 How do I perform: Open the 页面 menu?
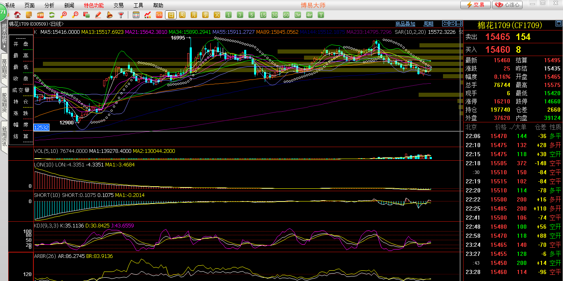click(x=30, y=5)
